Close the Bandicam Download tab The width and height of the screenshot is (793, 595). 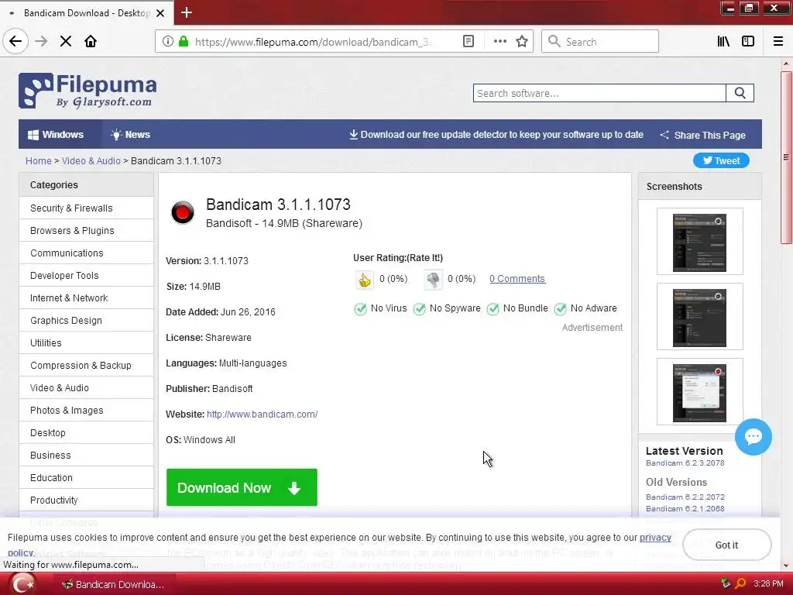pos(160,13)
